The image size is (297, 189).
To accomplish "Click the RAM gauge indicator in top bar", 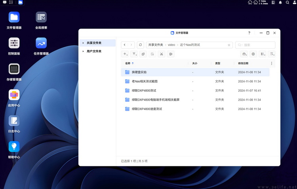I will 256,2.
